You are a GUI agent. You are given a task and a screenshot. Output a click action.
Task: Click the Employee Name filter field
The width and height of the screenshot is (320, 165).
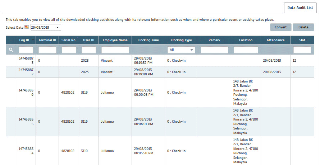115,50
